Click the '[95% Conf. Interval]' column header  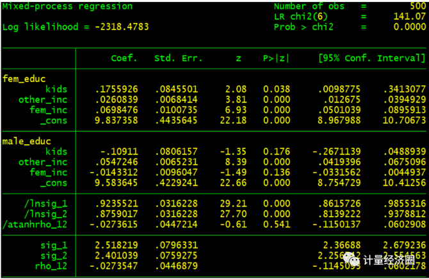coord(372,58)
